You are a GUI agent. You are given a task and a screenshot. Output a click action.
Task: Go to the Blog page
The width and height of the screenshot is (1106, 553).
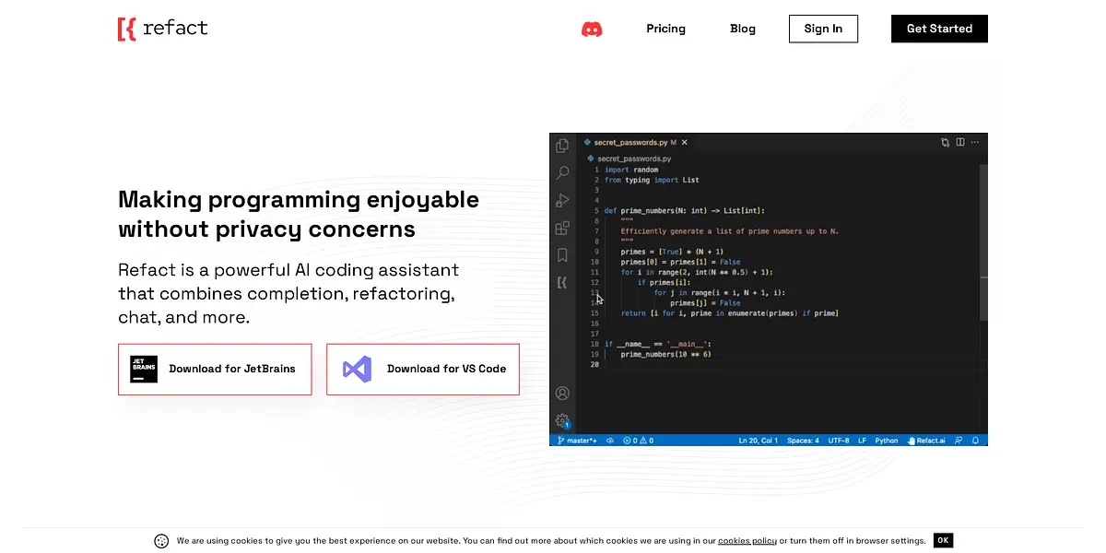click(742, 29)
